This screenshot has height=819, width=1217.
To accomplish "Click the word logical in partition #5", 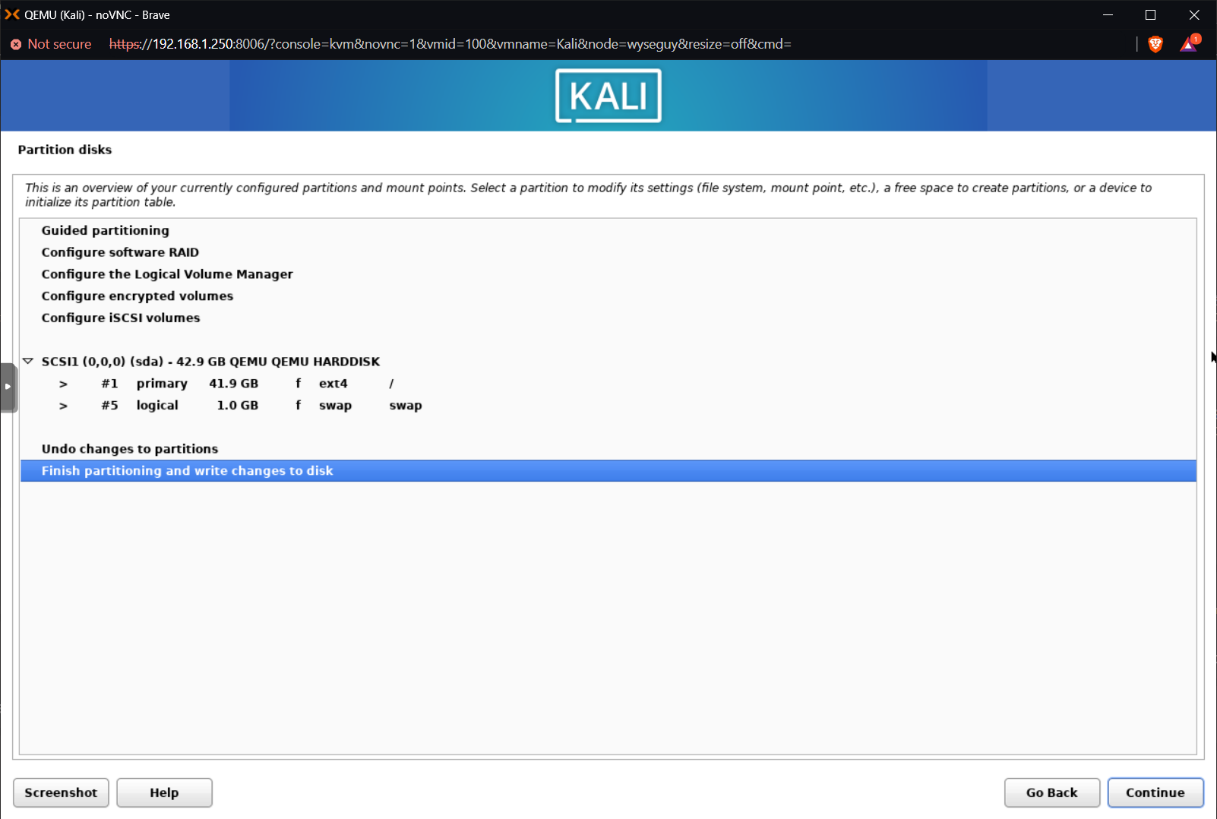I will tap(157, 406).
